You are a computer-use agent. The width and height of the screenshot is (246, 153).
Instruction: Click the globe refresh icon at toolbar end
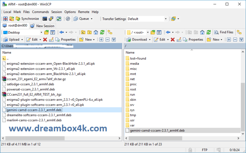click(174, 19)
